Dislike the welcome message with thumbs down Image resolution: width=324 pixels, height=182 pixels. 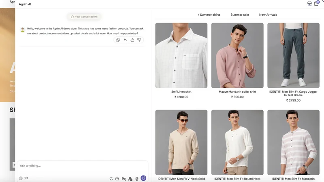tap(139, 40)
